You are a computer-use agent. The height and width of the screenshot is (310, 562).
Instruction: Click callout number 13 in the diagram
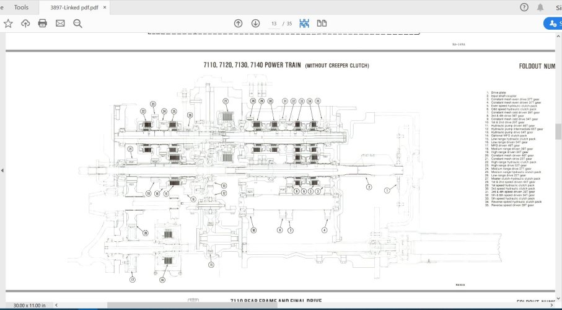(224, 186)
